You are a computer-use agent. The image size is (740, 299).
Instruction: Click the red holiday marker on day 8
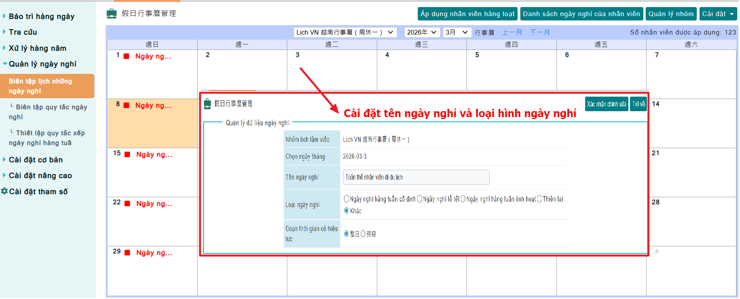pos(127,105)
